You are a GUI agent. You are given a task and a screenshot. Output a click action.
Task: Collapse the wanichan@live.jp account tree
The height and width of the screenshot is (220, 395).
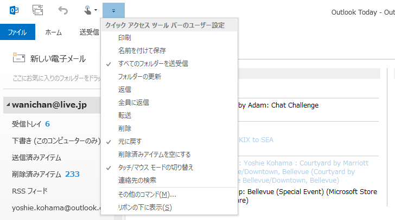click(x=8, y=105)
